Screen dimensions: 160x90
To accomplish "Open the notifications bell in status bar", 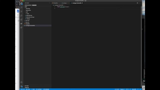I will pos(140,89).
